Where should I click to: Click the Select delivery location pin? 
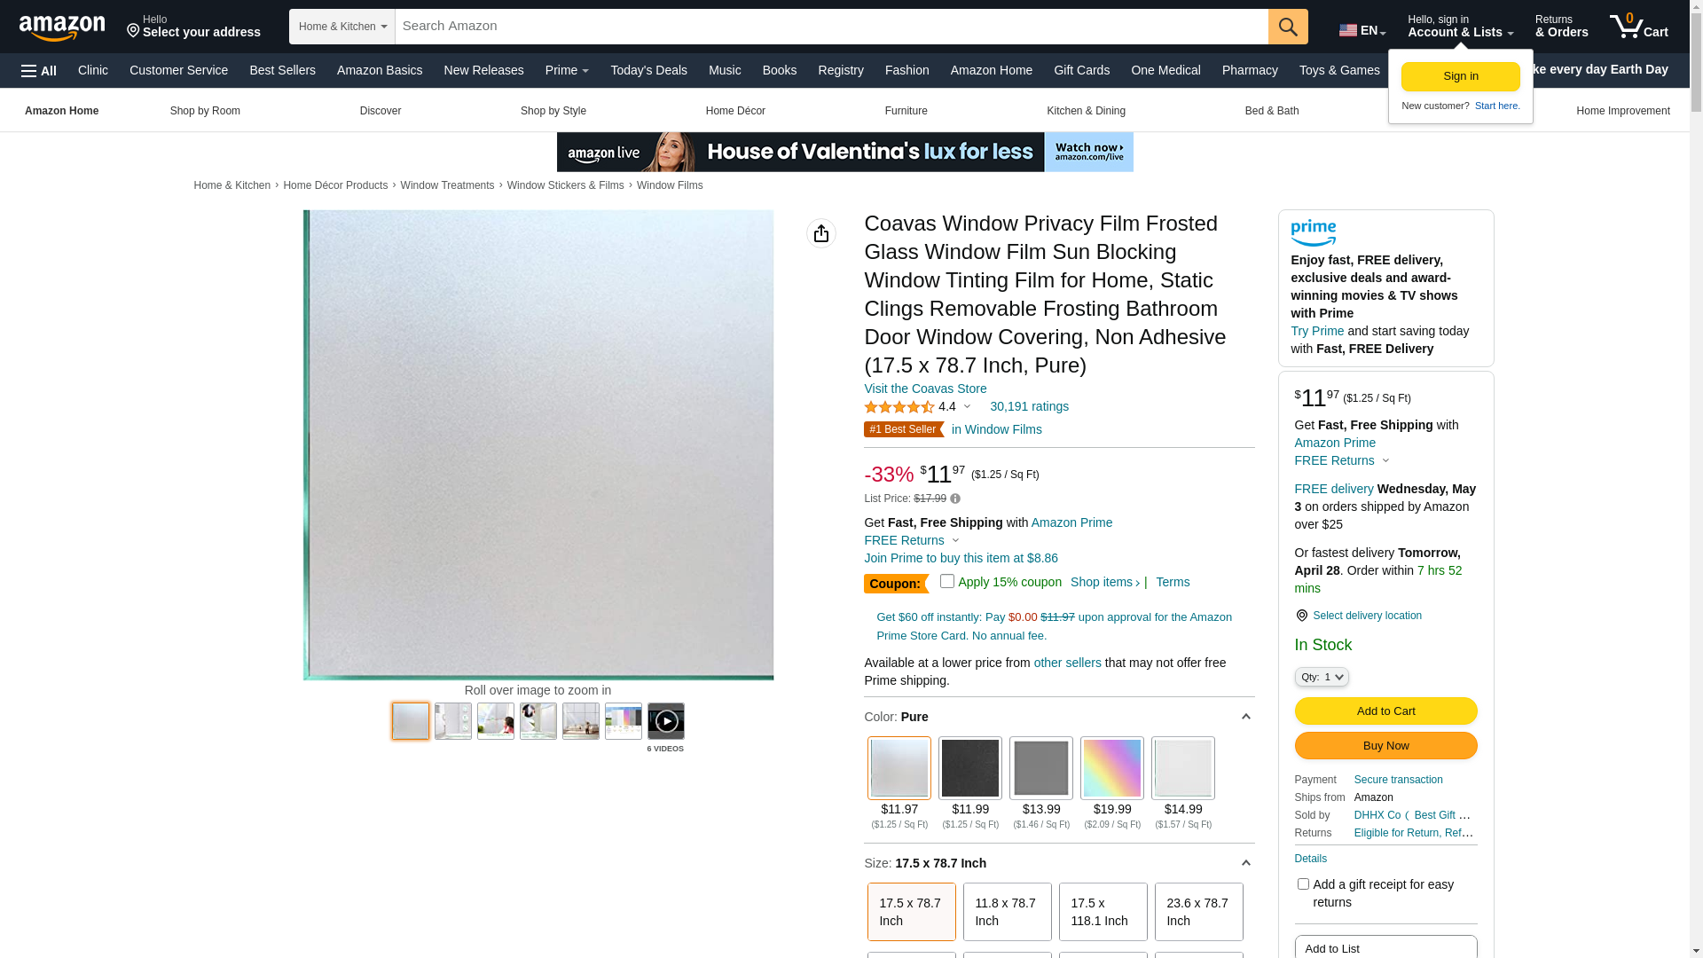(1301, 616)
